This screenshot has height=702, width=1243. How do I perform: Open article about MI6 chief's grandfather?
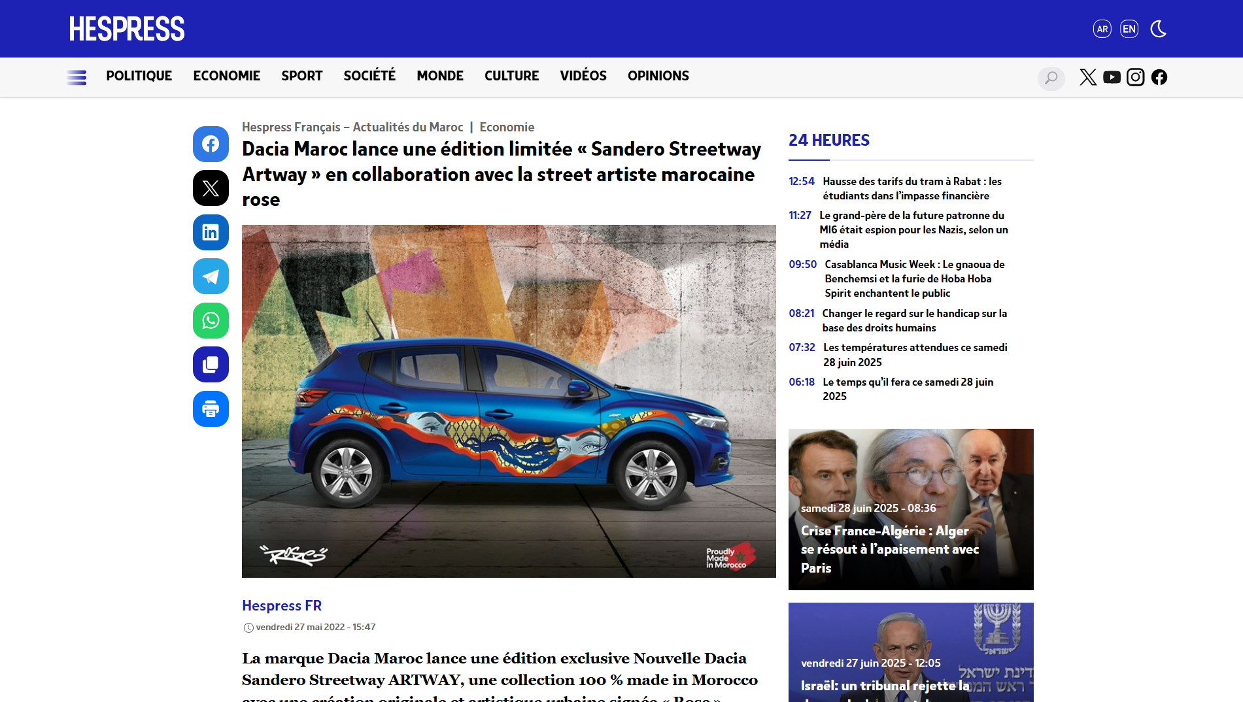click(x=913, y=229)
